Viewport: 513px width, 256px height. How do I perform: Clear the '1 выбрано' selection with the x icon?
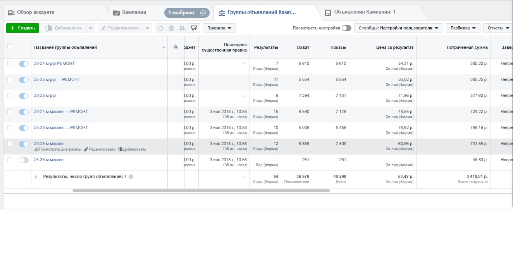(203, 12)
